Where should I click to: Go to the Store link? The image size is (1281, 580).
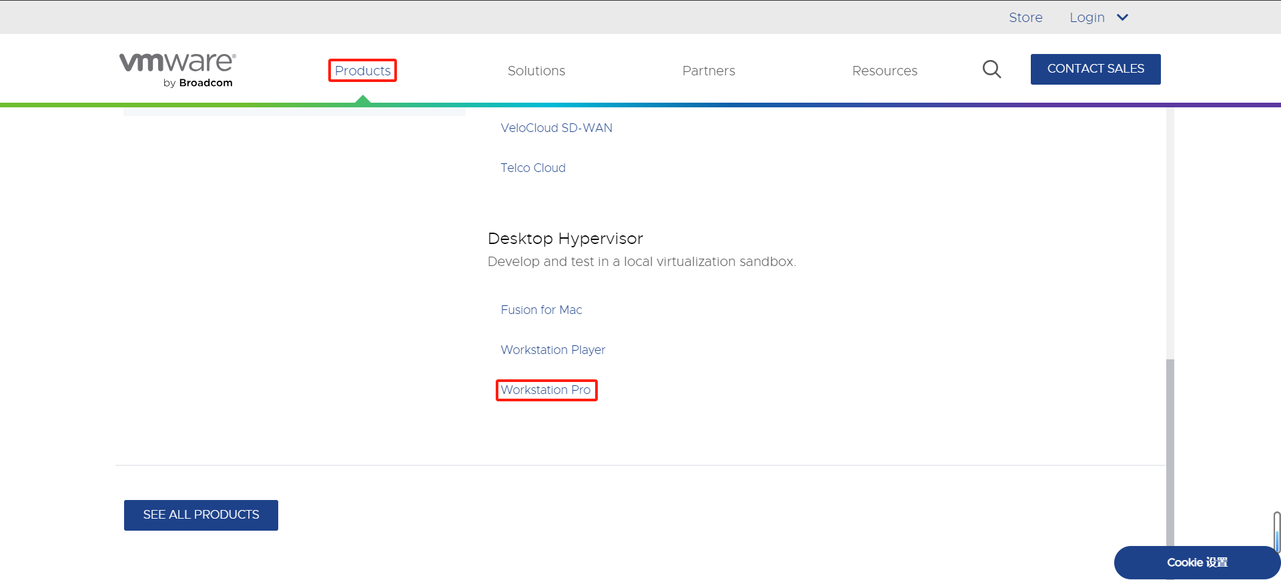(x=1025, y=17)
